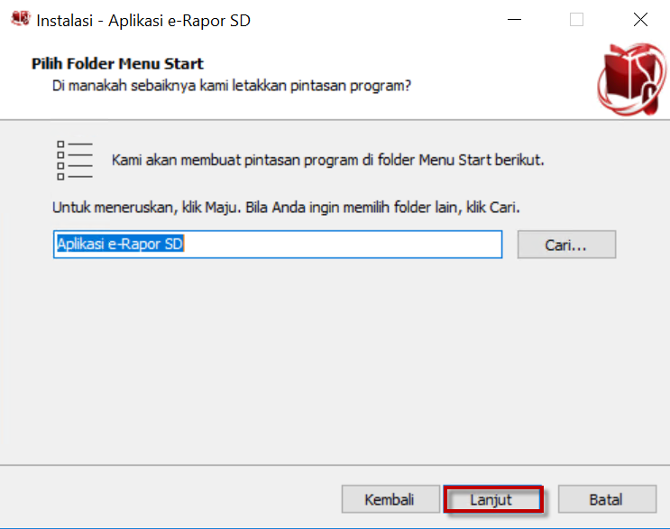670x529 pixels.
Task: Minimize the Instalasi window
Action: 514,20
